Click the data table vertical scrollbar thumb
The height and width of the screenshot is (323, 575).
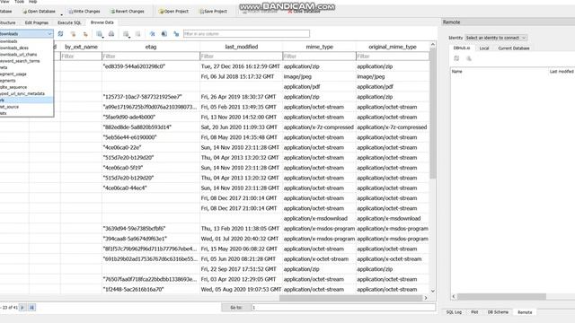click(x=433, y=114)
